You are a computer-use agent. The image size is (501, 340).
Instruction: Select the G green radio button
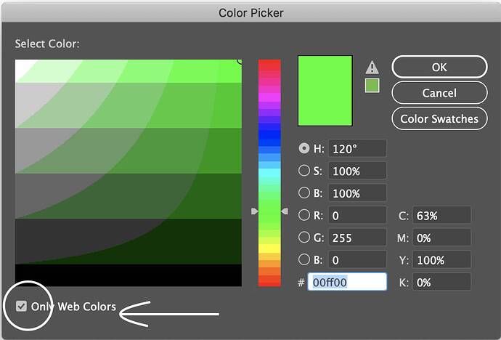click(304, 238)
